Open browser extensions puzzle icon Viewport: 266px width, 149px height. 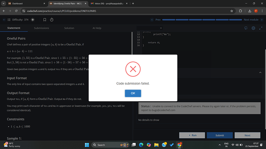pos(241,11)
